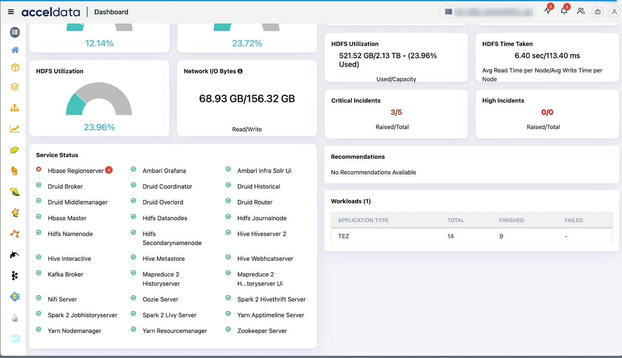The image size is (622, 358).
Task: Open the blurred cluster selector dropdown
Action: click(487, 12)
